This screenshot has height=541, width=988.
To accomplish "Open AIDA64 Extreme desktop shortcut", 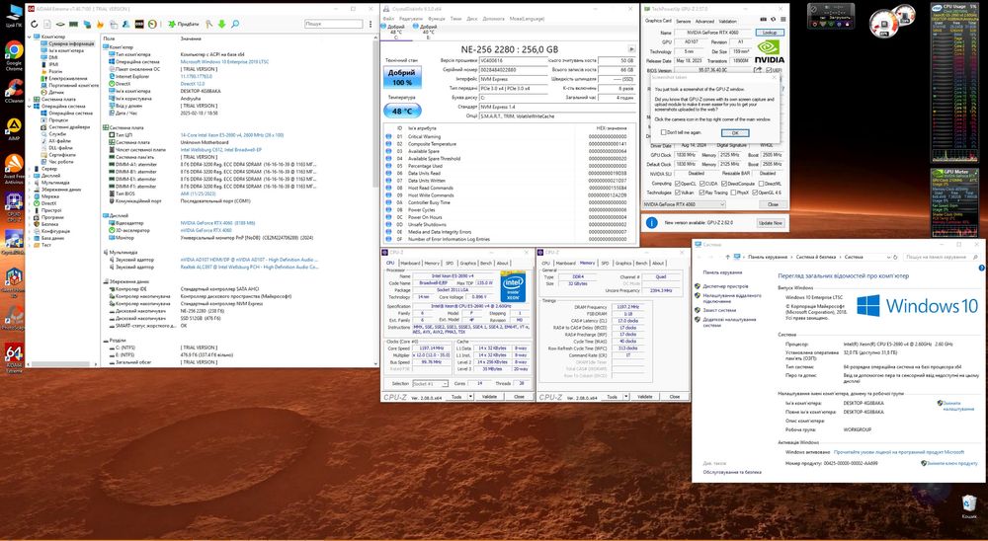I will [x=13, y=357].
